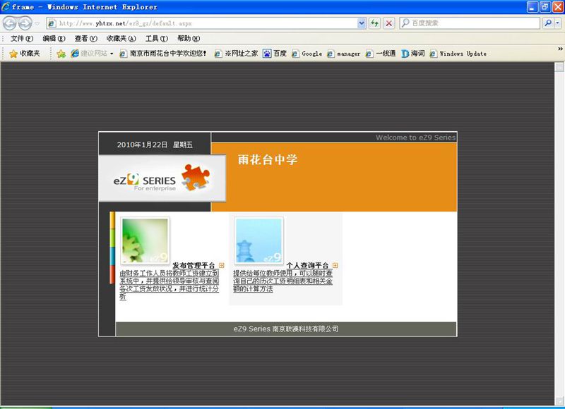Expand the 建议网站 dropdown

(112, 54)
